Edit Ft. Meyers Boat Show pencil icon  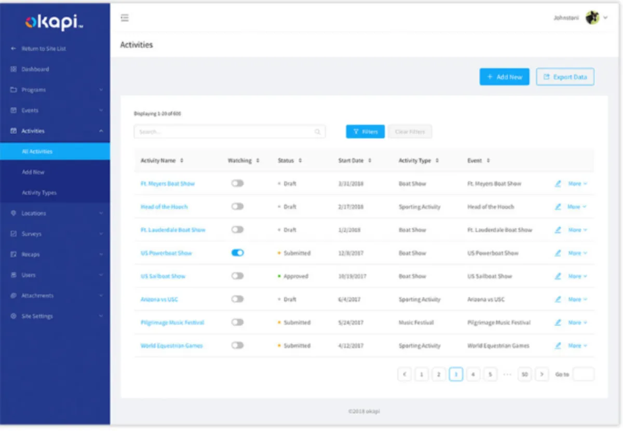(x=558, y=184)
